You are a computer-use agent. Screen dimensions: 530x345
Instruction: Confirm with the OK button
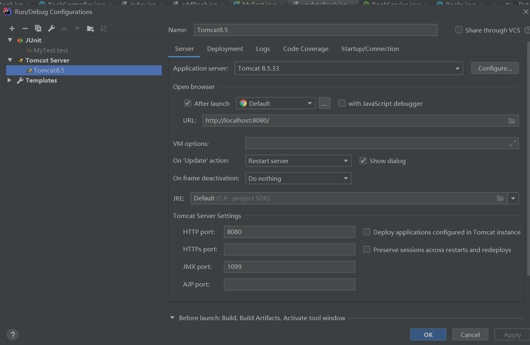click(x=428, y=335)
